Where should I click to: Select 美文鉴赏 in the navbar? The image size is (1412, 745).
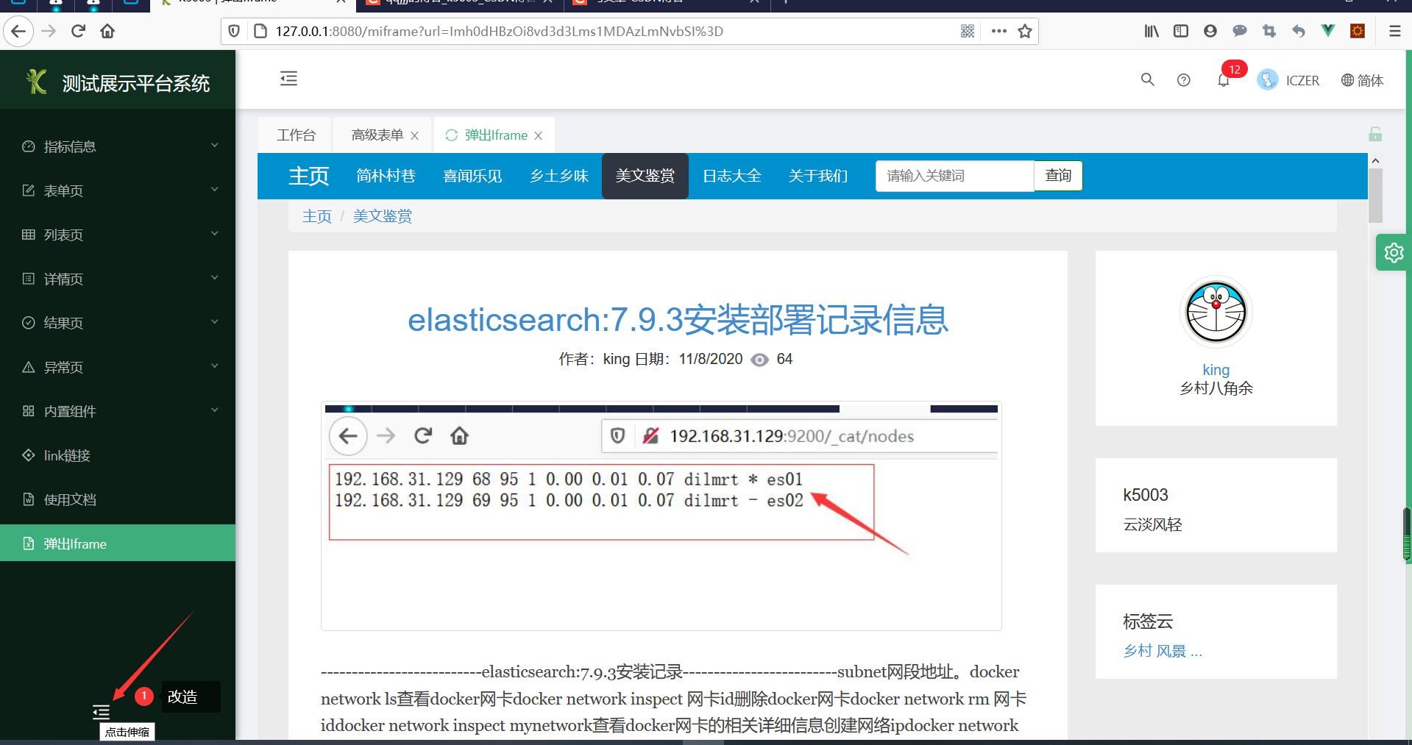click(x=645, y=176)
